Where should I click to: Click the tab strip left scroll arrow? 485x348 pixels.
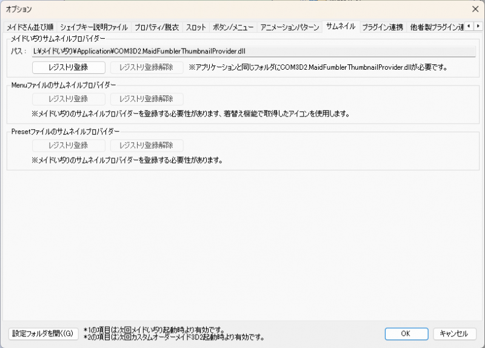coord(469,26)
